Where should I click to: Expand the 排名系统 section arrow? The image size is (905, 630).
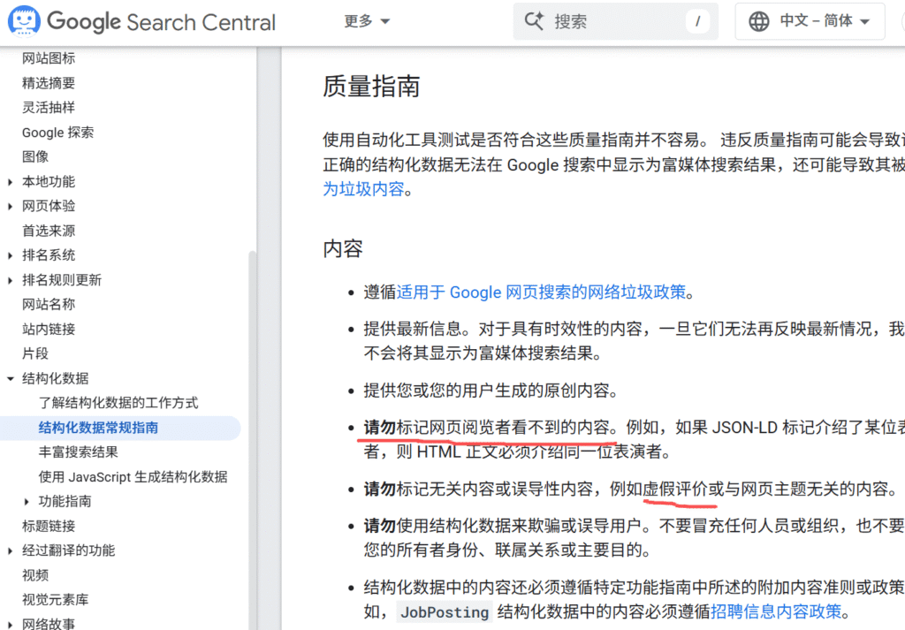click(x=10, y=255)
